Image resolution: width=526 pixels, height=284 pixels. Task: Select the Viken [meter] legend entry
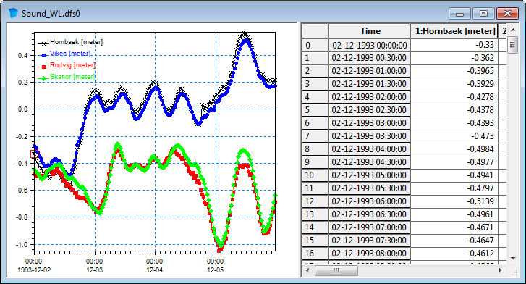point(64,54)
